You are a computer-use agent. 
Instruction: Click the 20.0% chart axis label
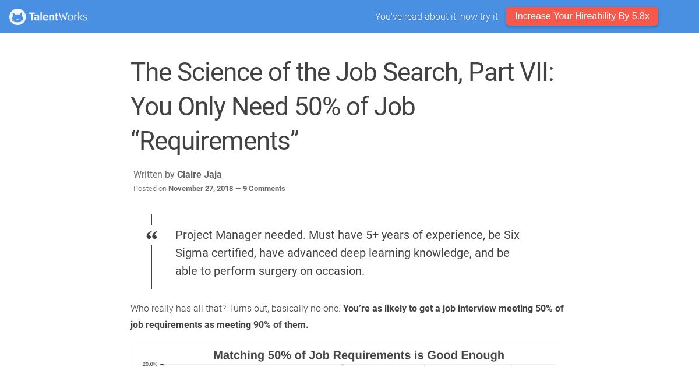150,364
